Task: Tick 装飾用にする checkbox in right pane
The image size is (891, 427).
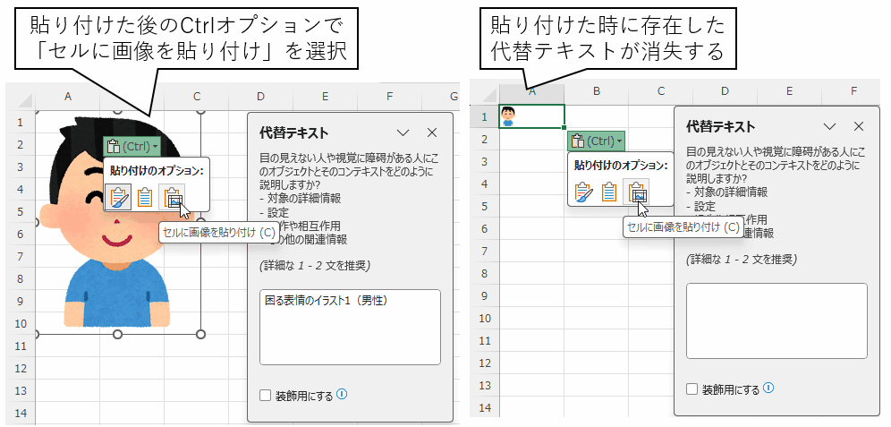Action: pyautogui.click(x=692, y=389)
